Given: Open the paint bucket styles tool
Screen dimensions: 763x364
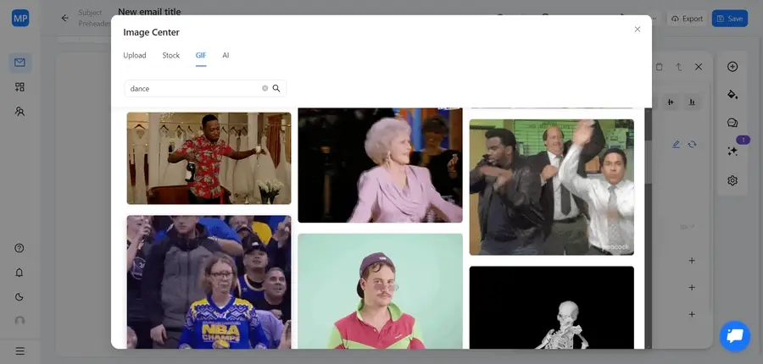Looking at the screenshot, I should pyautogui.click(x=732, y=94).
